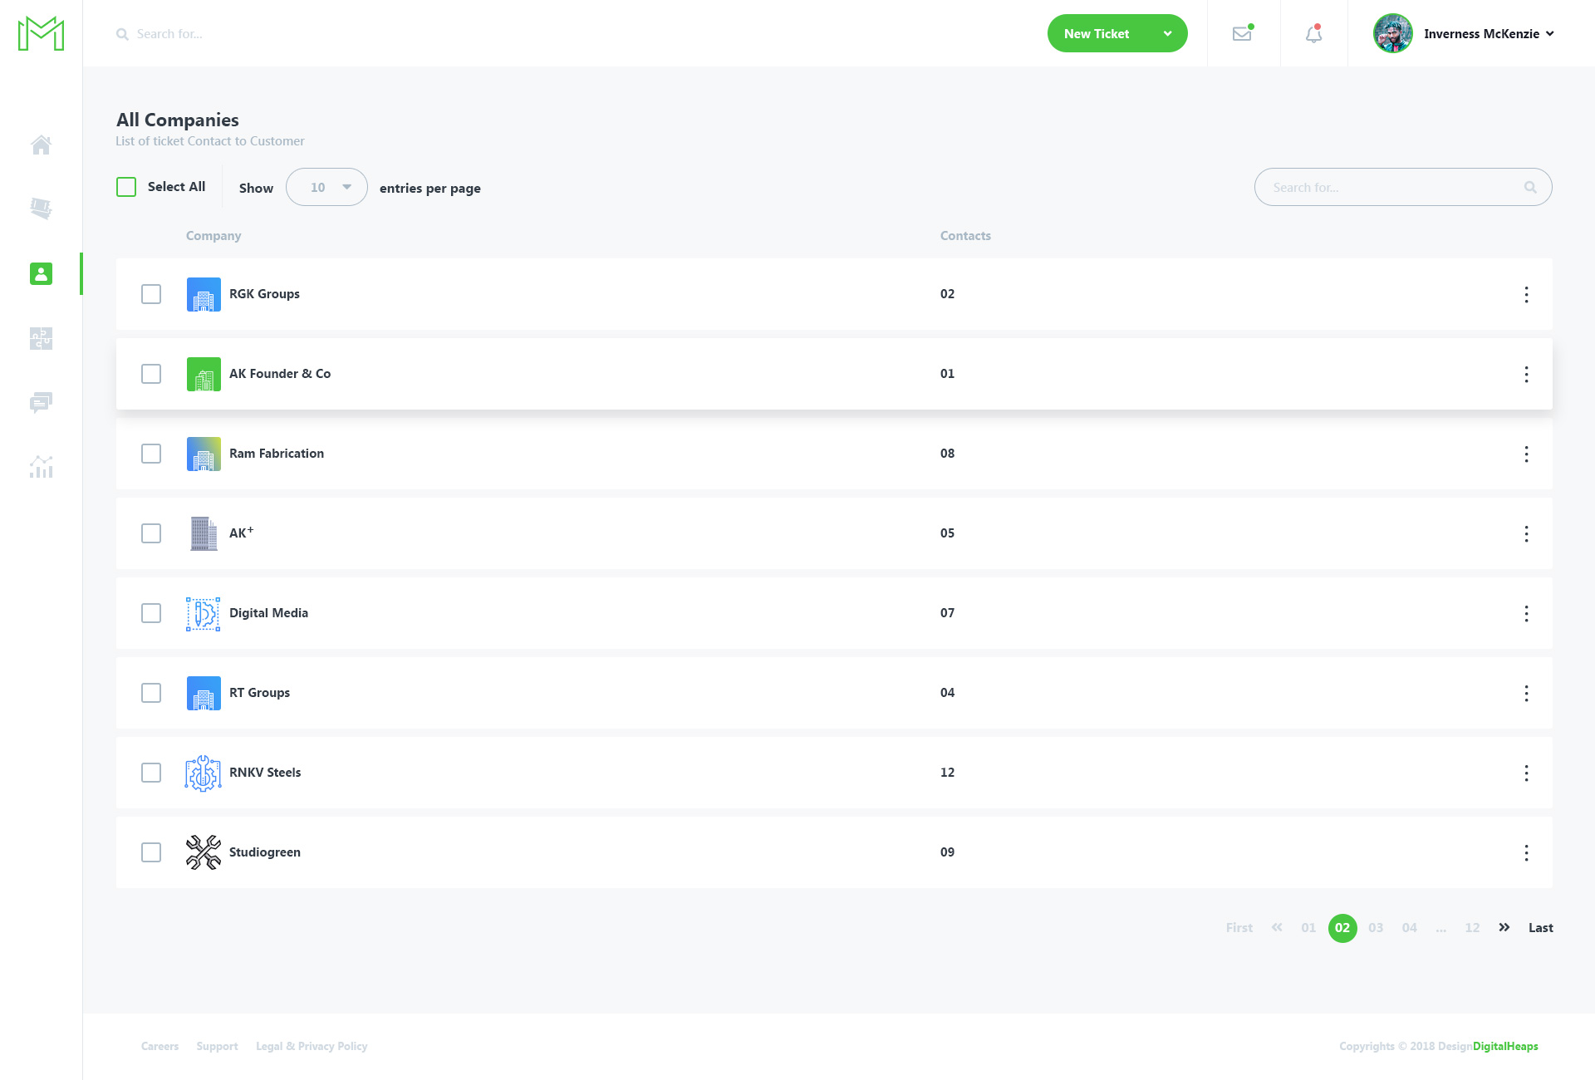Check the checkbox next to RGK Groups
The image size is (1595, 1080).
(151, 294)
